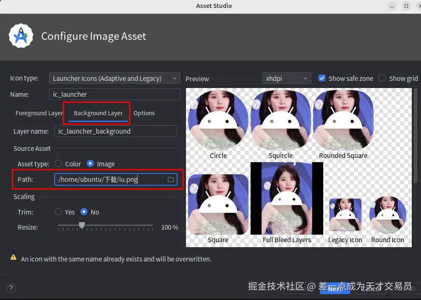
Task: Click the Configure Image Asset heading
Action: click(x=94, y=36)
